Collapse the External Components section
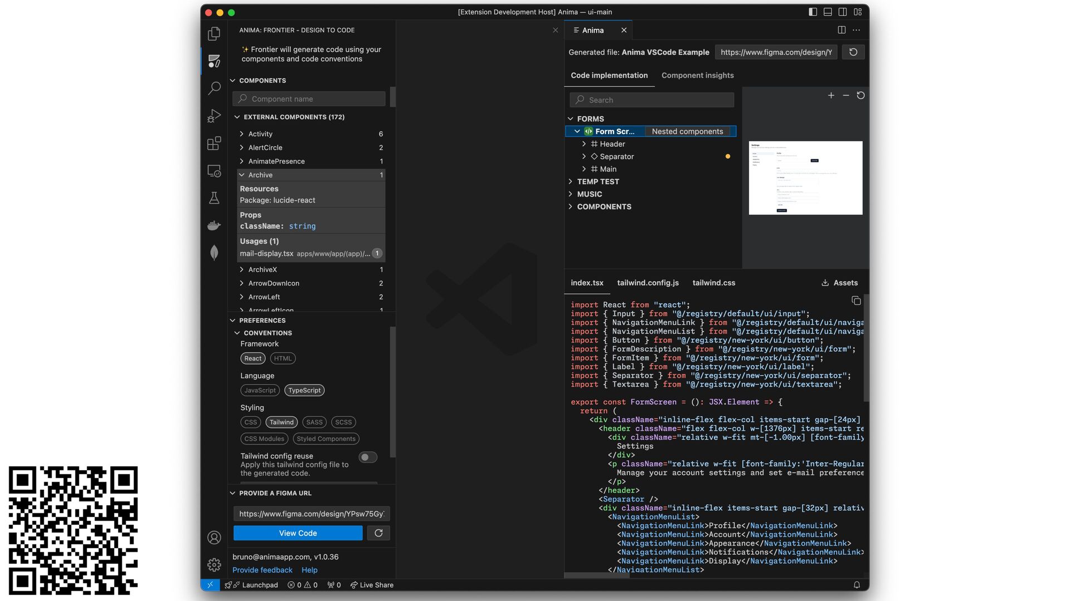The image size is (1070, 601). (x=237, y=117)
